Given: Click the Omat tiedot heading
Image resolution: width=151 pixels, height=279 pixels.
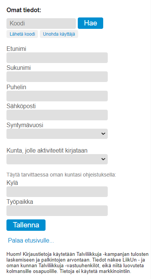Looking at the screenshot, I should 24,10.
